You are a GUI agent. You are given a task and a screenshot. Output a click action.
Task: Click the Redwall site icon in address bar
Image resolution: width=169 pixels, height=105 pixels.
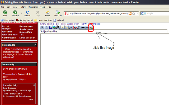coord(66,13)
